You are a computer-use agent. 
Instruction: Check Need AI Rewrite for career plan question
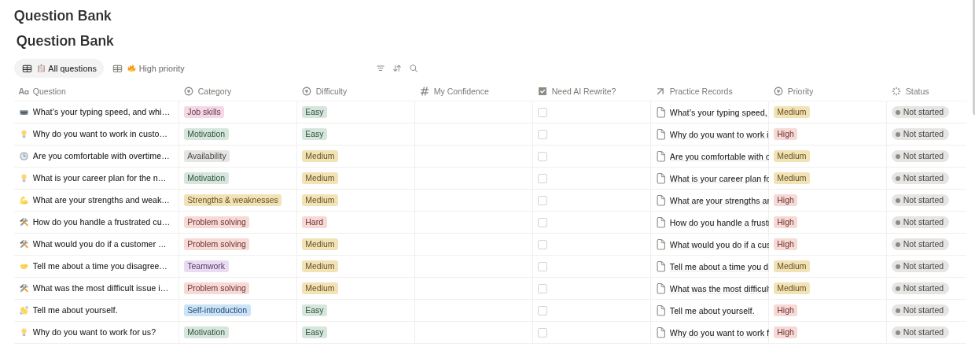[x=543, y=179]
